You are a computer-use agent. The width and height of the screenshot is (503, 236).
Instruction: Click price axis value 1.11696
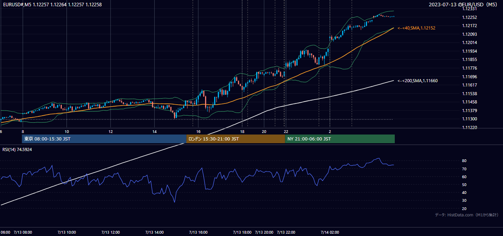point(470,77)
